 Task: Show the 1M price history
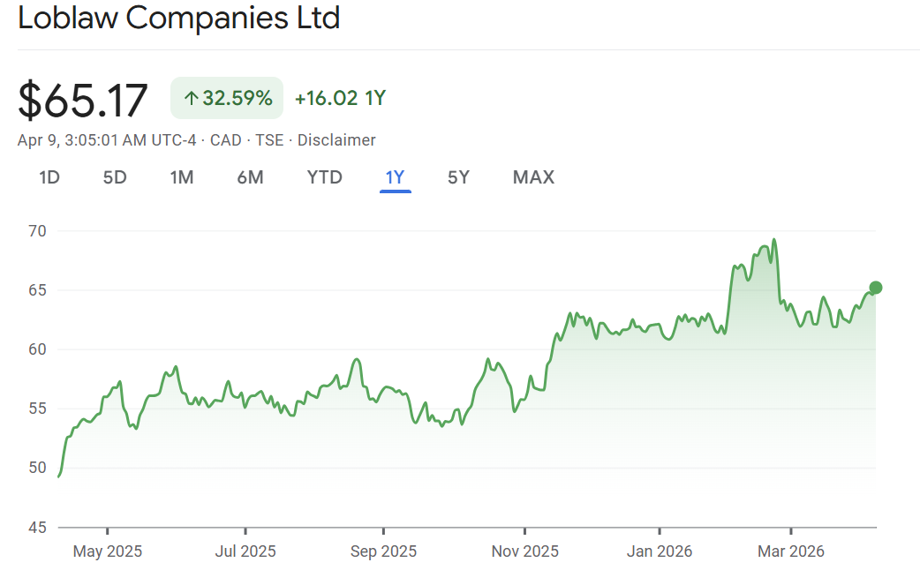(182, 177)
